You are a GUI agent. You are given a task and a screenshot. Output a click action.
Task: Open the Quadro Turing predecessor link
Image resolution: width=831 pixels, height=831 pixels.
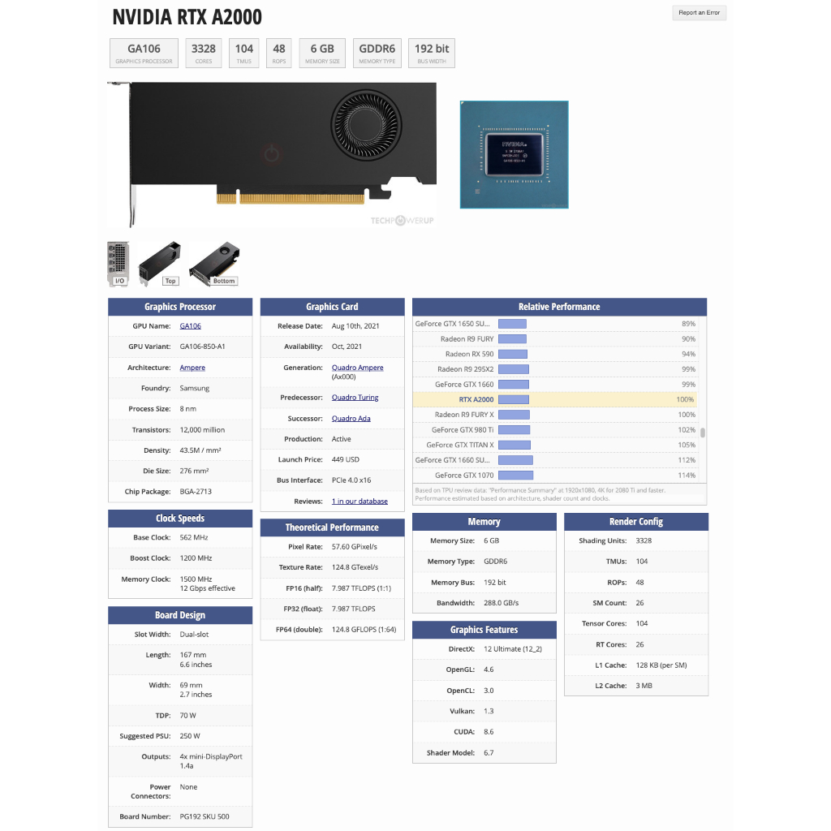[355, 398]
